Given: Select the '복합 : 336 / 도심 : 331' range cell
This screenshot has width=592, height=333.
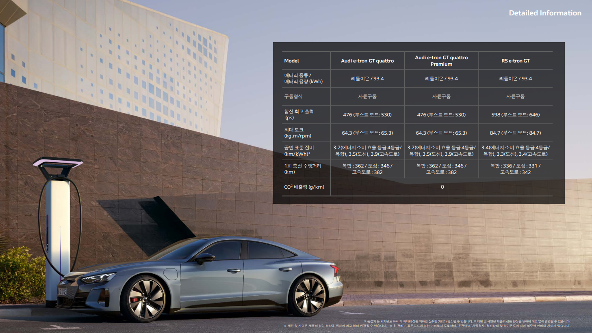Looking at the screenshot, I should click(515, 169).
